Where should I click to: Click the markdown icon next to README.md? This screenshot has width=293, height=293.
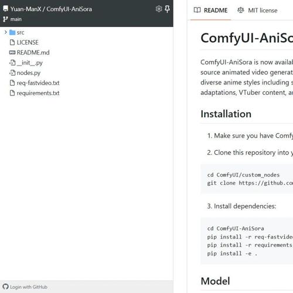point(12,52)
